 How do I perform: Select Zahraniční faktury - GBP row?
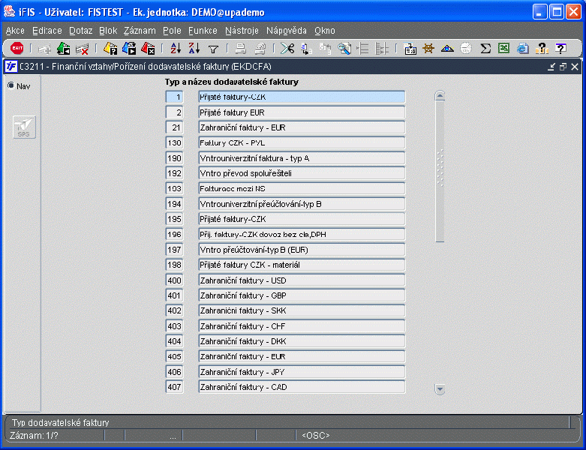302,295
